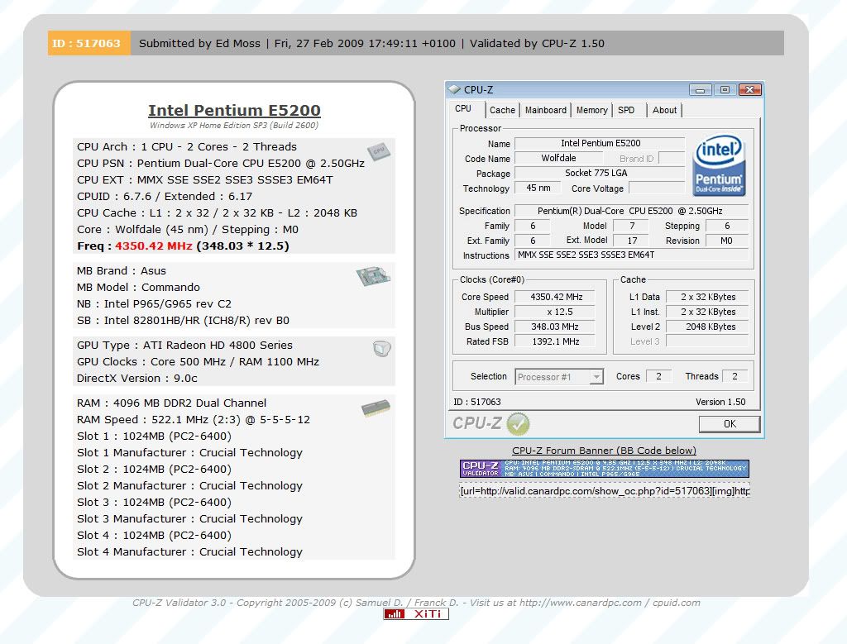Open the Memory tab
Viewport: 847px width, 644px height.
[591, 110]
